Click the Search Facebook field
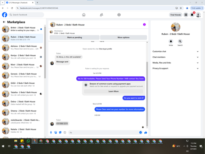 pyautogui.click(x=26, y=15)
